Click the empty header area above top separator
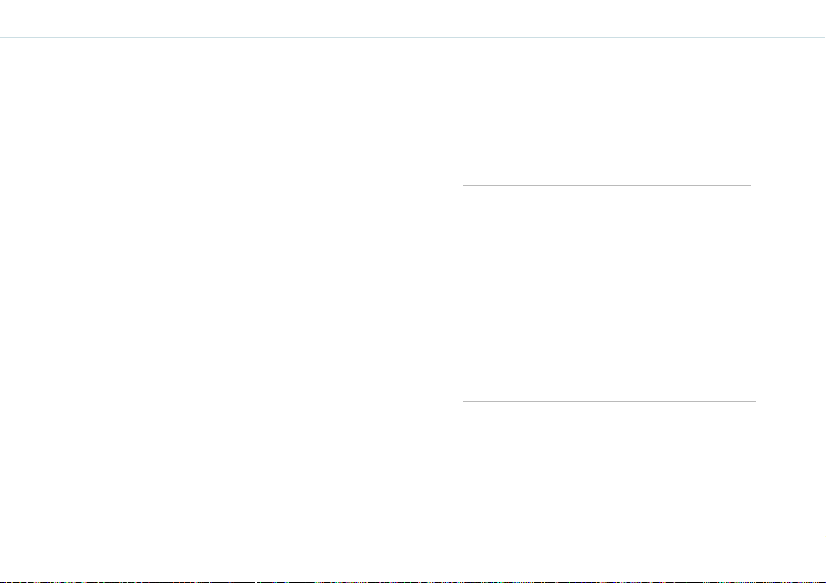 coord(413,19)
